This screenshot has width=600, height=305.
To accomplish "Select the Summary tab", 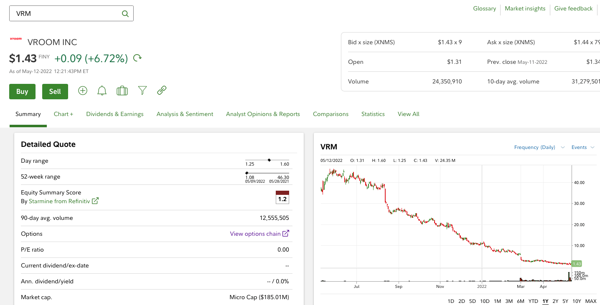I will pyautogui.click(x=28, y=114).
